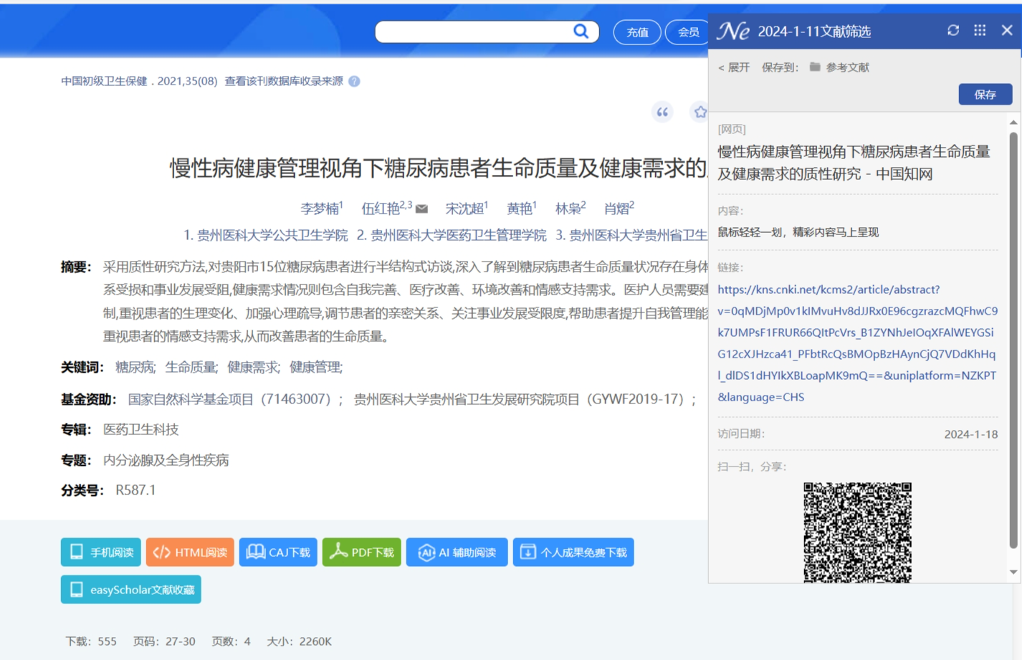Open the 会员 menu item
Viewport: 1022px width, 660px height.
(687, 32)
